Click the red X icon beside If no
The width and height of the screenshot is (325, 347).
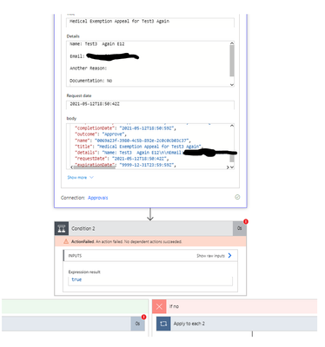point(159,306)
